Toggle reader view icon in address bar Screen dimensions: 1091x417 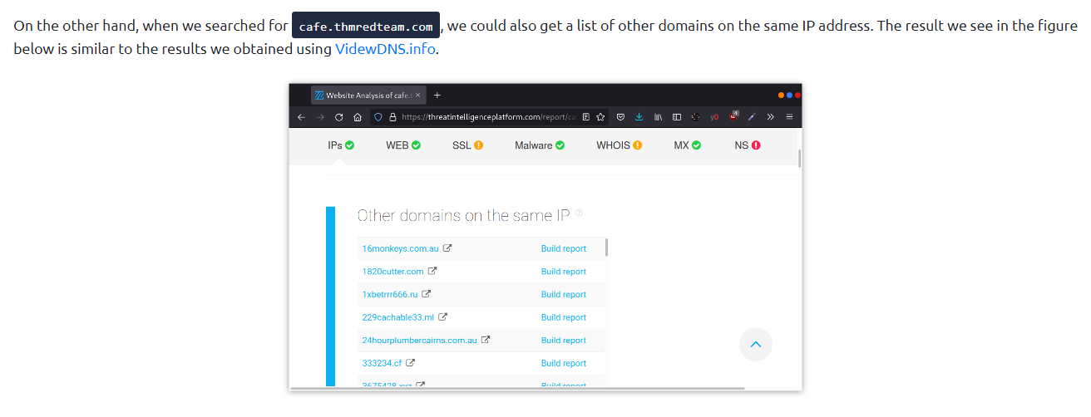(586, 117)
